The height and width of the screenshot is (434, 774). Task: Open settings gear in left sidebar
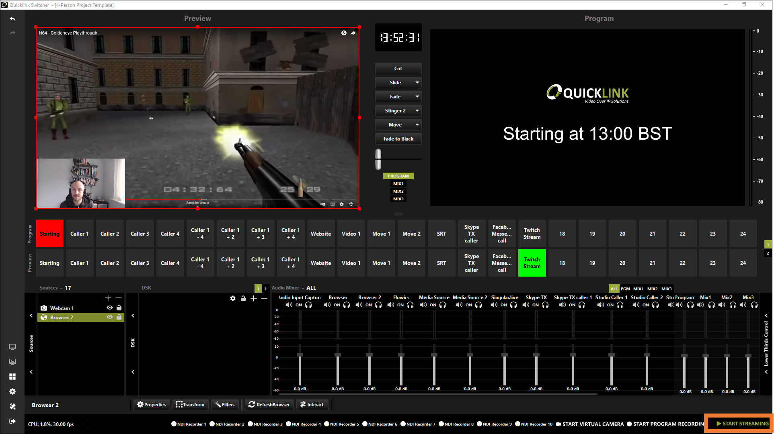[12, 391]
